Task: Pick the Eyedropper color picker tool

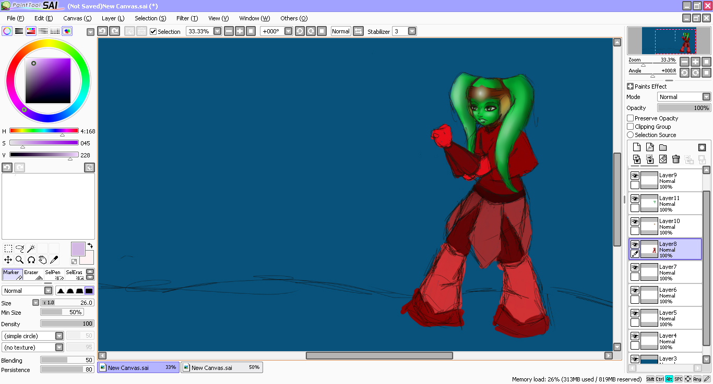Action: tap(54, 259)
